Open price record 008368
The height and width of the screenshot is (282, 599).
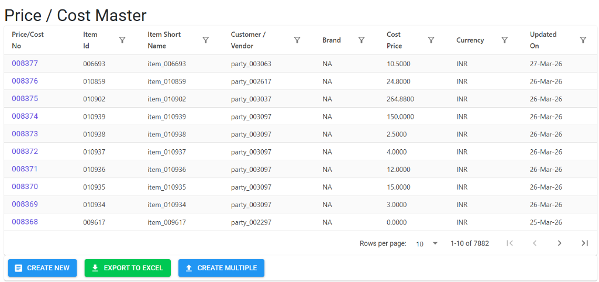click(x=25, y=222)
